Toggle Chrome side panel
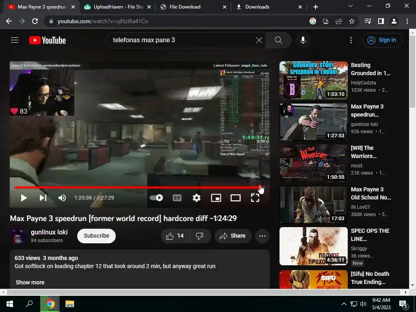 pyautogui.click(x=381, y=21)
